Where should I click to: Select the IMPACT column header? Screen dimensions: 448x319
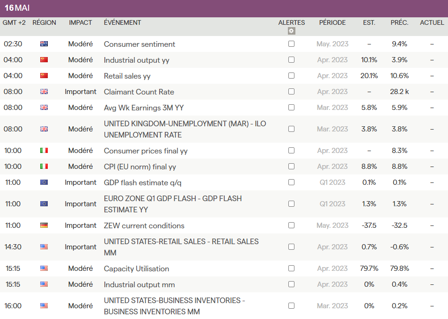point(81,22)
